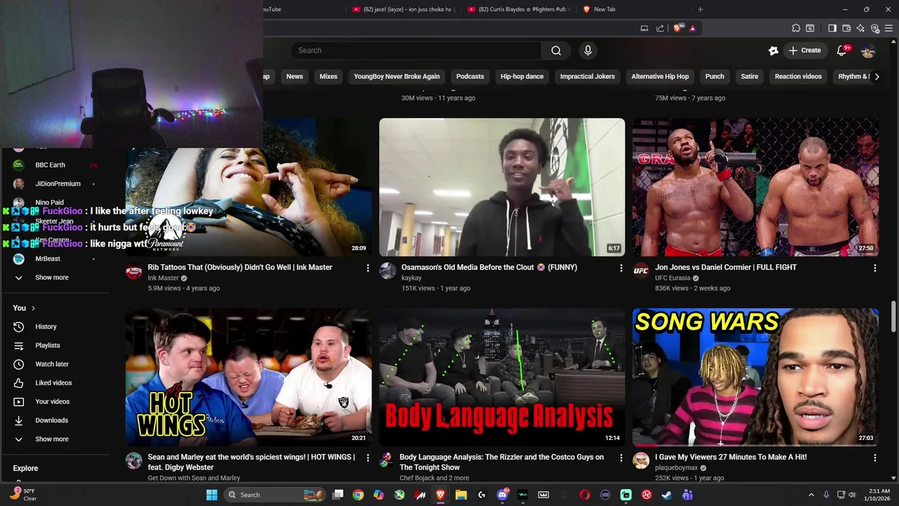This screenshot has height=506, width=899.
Task: Open the You section chevron
Action: 33,309
